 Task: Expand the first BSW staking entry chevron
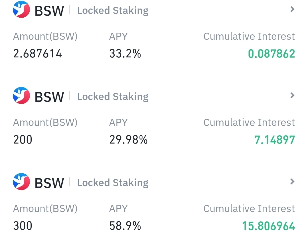click(293, 9)
